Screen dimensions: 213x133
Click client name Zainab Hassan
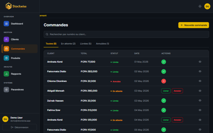[55, 101]
